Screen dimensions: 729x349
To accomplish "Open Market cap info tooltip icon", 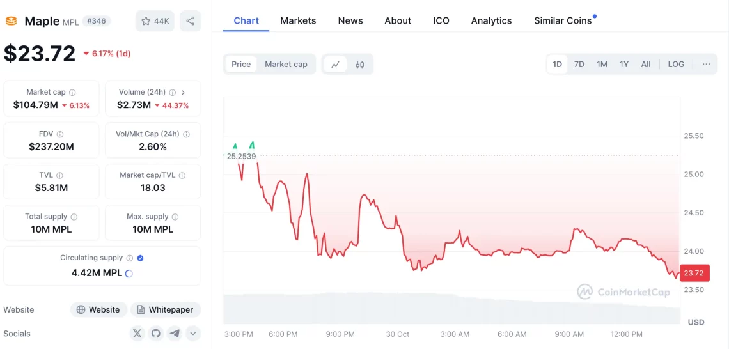I will (72, 93).
